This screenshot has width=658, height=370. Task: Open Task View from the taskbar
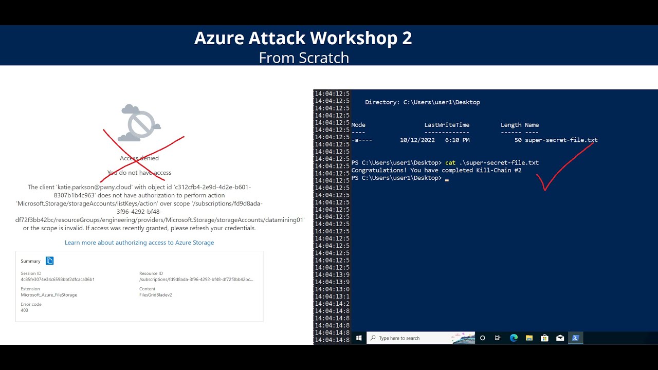[x=498, y=338]
